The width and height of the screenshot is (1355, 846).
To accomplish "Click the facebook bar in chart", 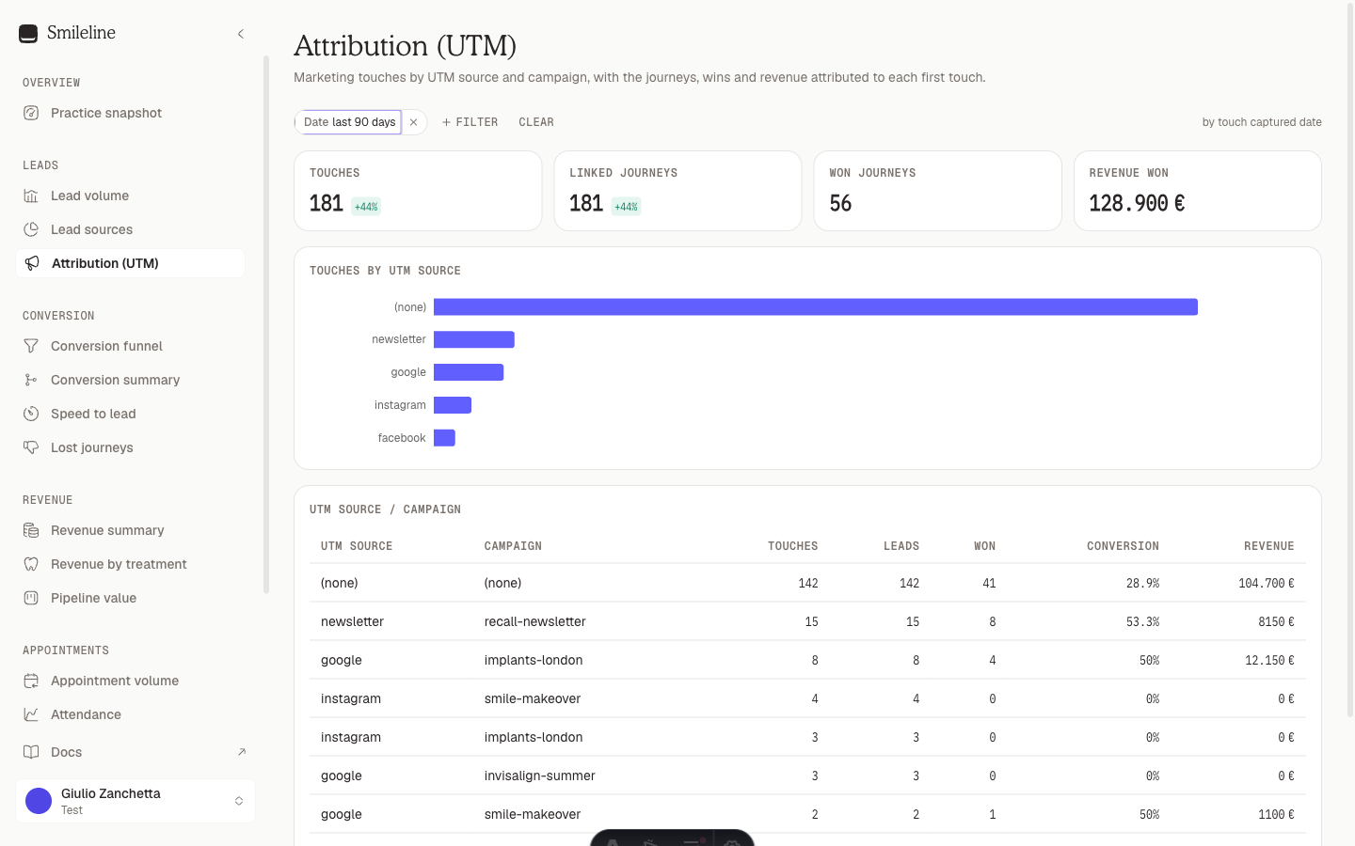I will pos(444,438).
